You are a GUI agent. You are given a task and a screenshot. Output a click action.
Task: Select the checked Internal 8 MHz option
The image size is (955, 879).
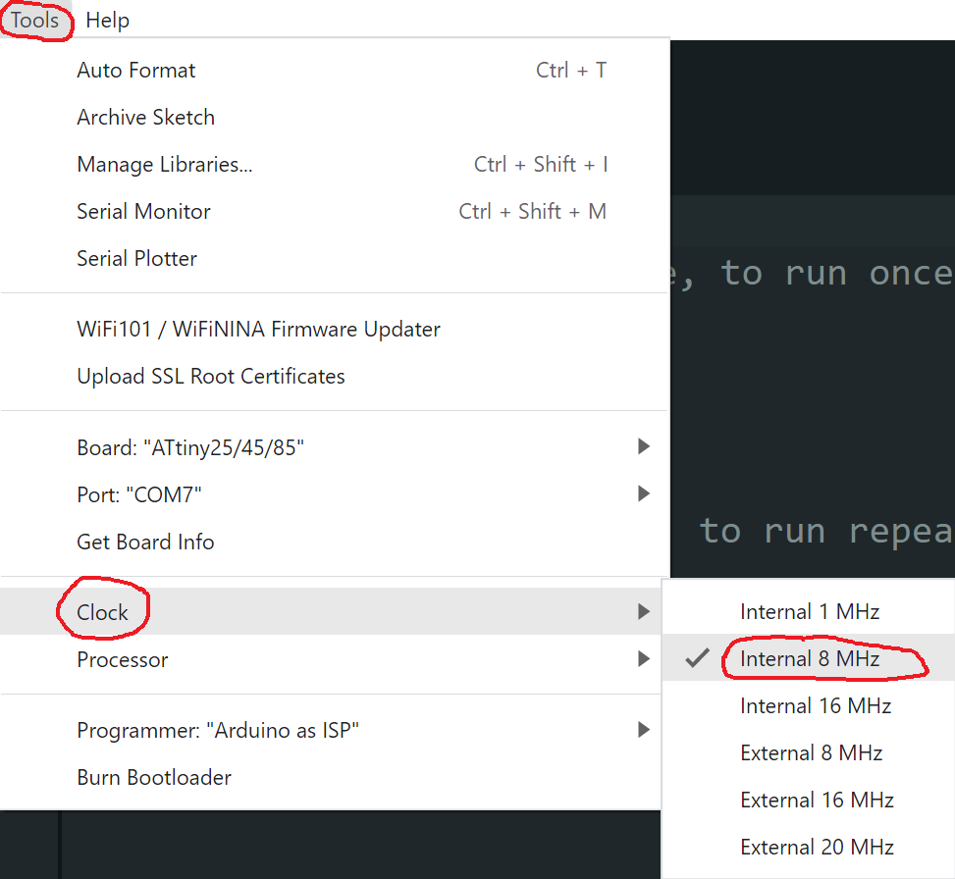click(x=810, y=659)
